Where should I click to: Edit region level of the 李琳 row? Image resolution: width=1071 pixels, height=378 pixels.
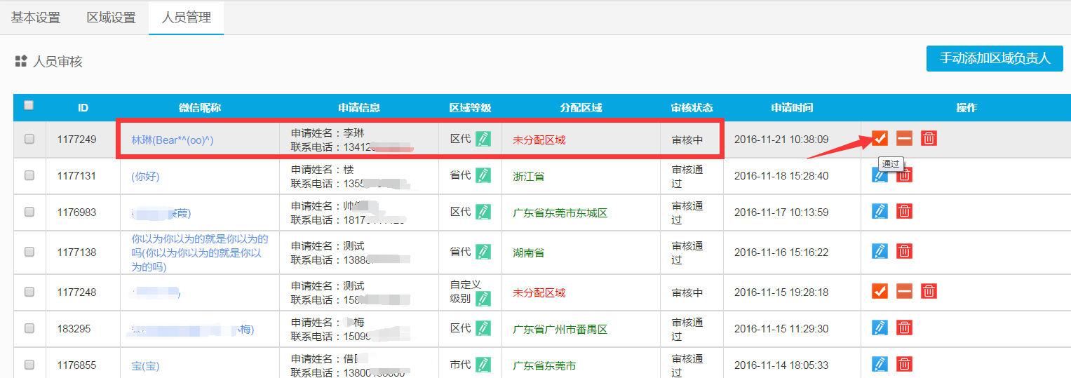pyautogui.click(x=483, y=139)
